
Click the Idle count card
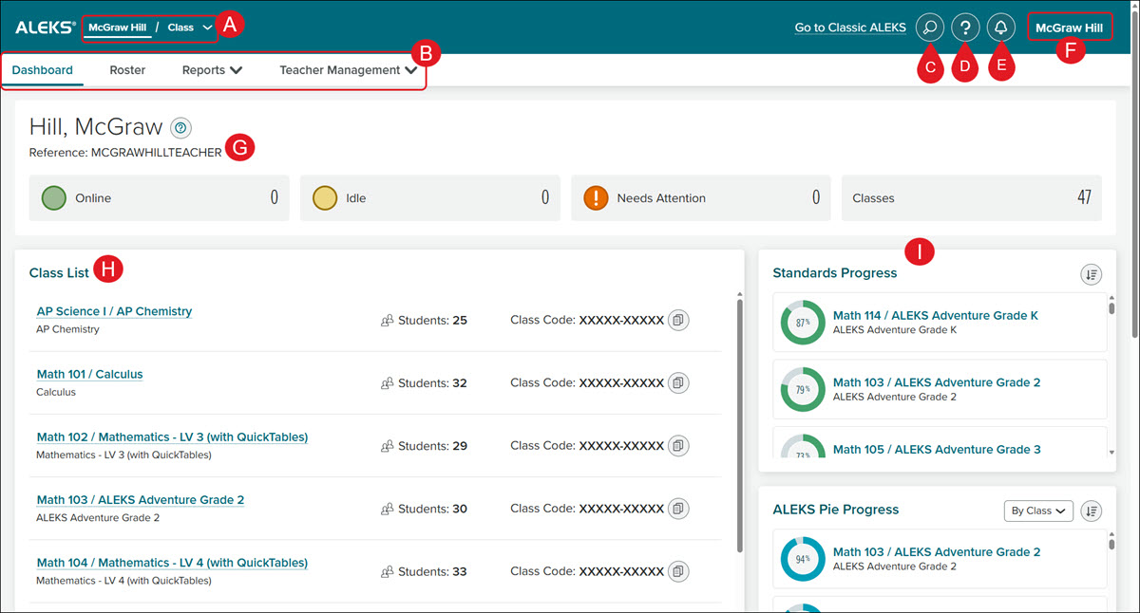click(430, 198)
